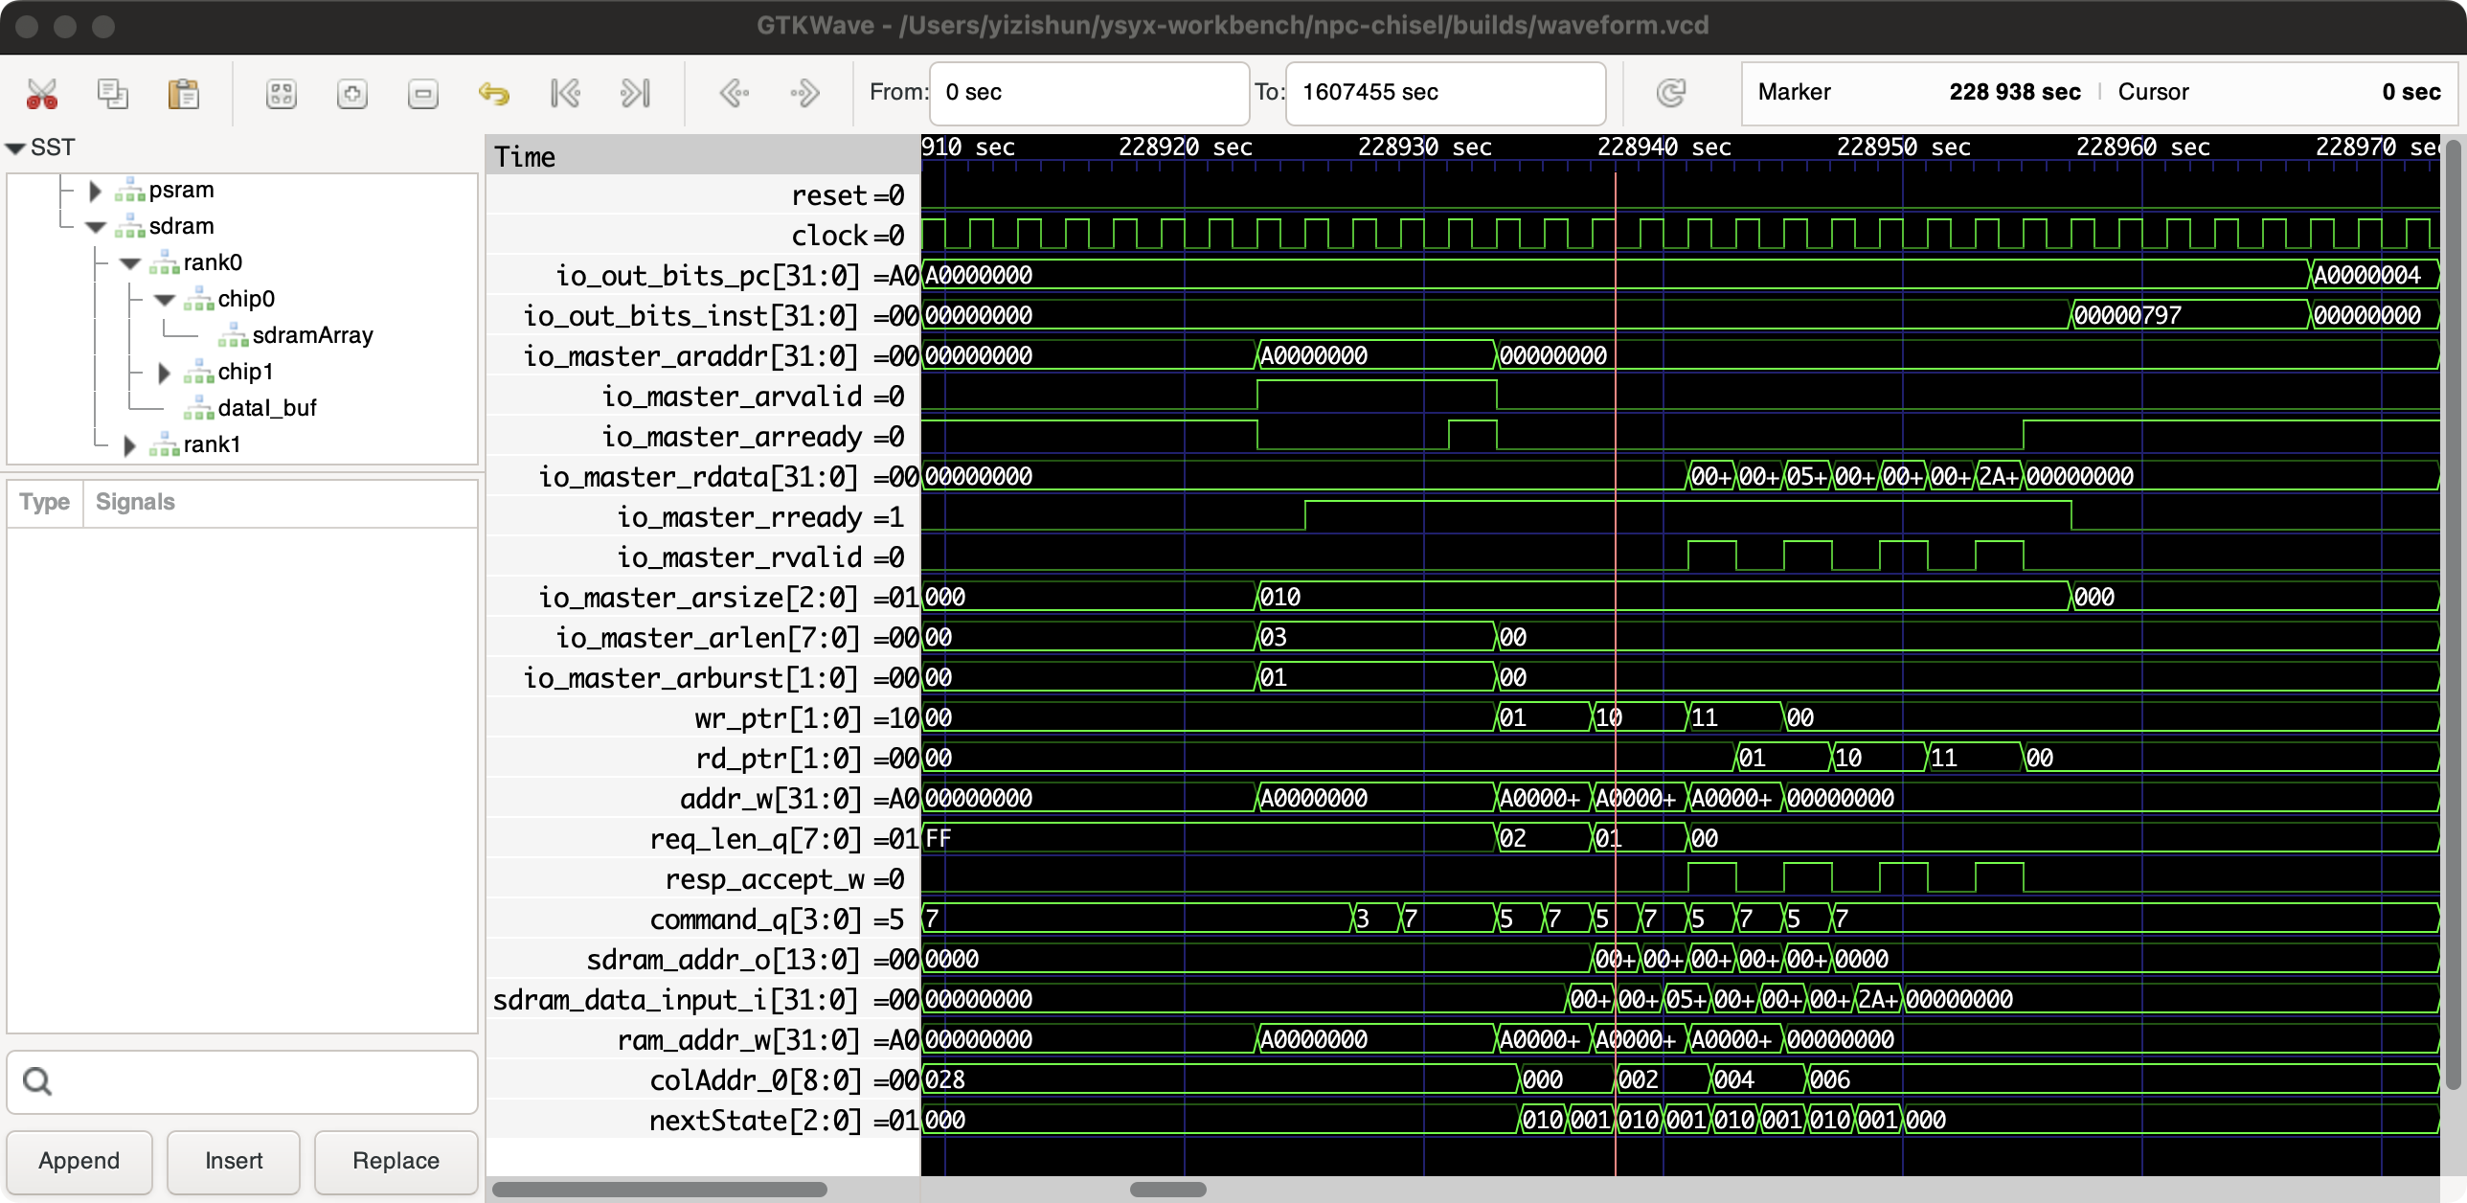Click the signal search magnifier icon

[37, 1081]
